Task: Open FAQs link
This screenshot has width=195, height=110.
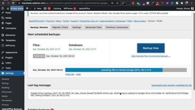Action: pyautogui.click(x=130, y=21)
